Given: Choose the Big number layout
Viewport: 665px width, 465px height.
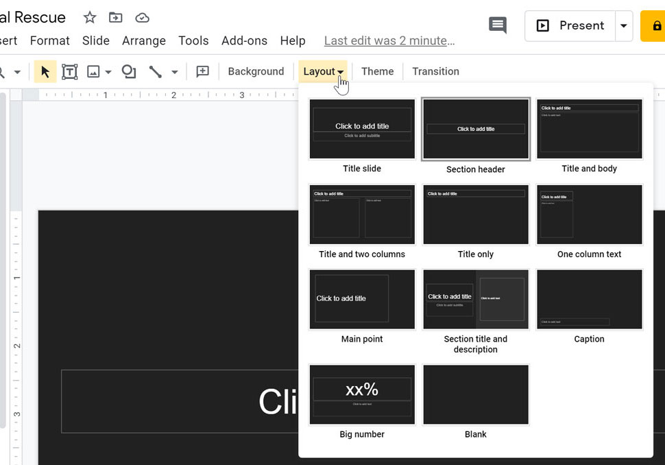Looking at the screenshot, I should (x=361, y=394).
